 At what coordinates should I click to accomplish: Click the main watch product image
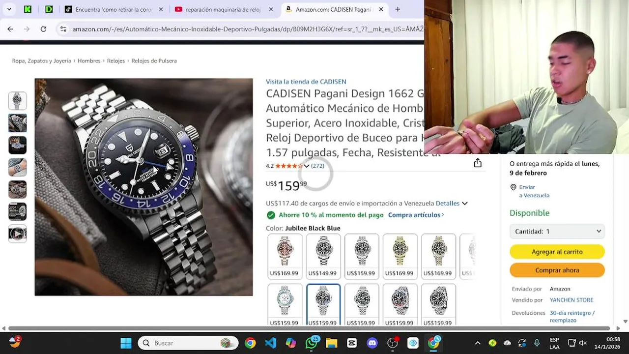[143, 187]
